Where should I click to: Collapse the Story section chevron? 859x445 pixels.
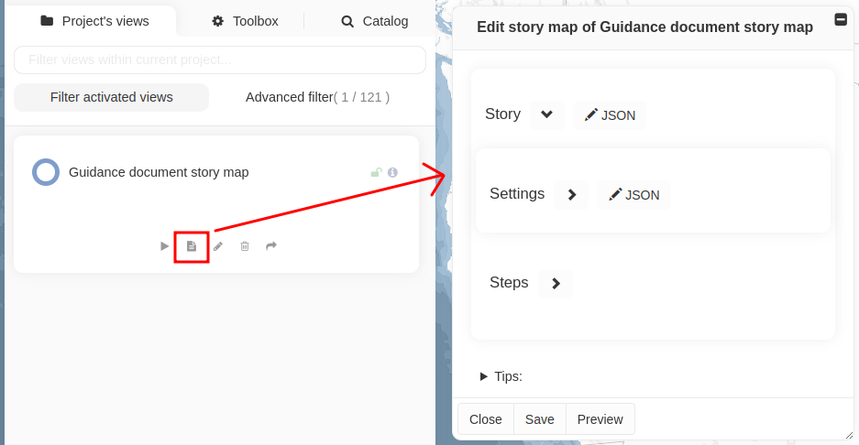(x=547, y=114)
